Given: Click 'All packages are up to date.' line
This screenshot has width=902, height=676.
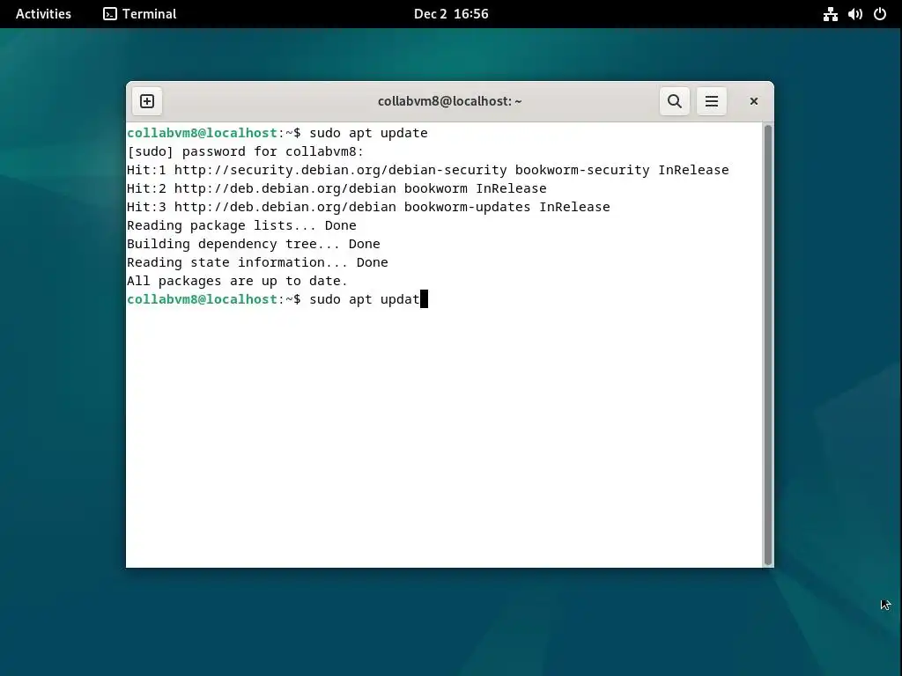Looking at the screenshot, I should pos(238,281).
